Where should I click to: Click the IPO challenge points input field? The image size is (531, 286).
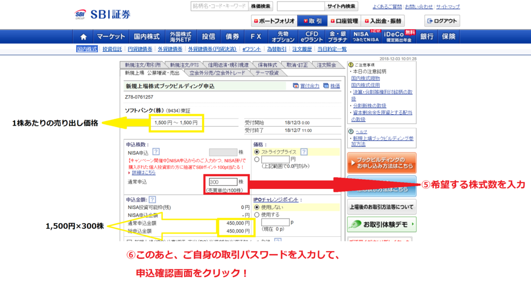275,222
